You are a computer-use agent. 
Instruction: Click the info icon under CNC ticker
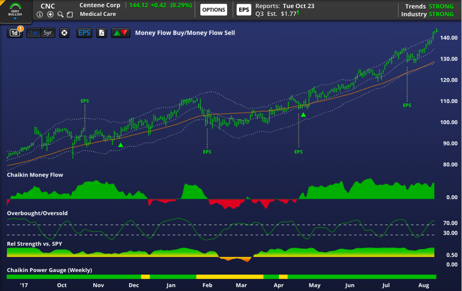pyautogui.click(x=40, y=14)
